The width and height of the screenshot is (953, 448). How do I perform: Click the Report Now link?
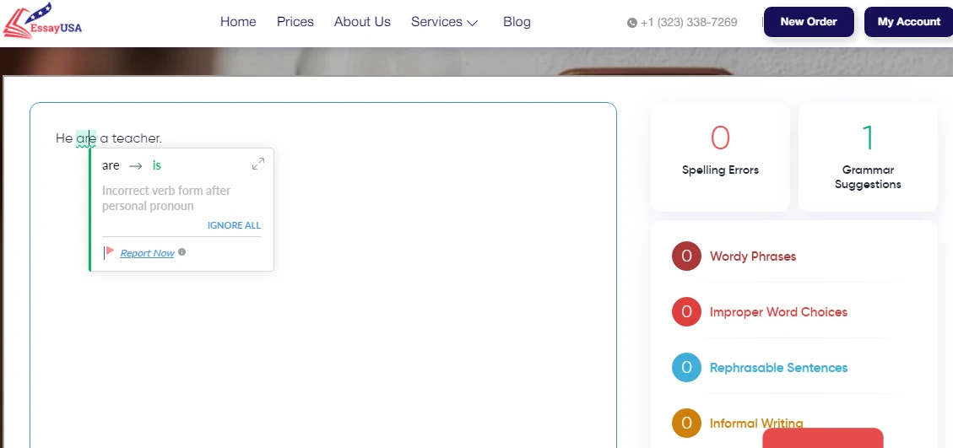147,253
